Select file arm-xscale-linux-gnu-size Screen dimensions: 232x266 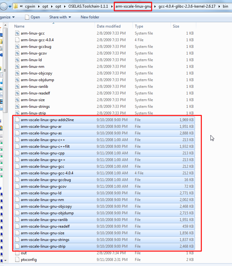tap(104, 233)
